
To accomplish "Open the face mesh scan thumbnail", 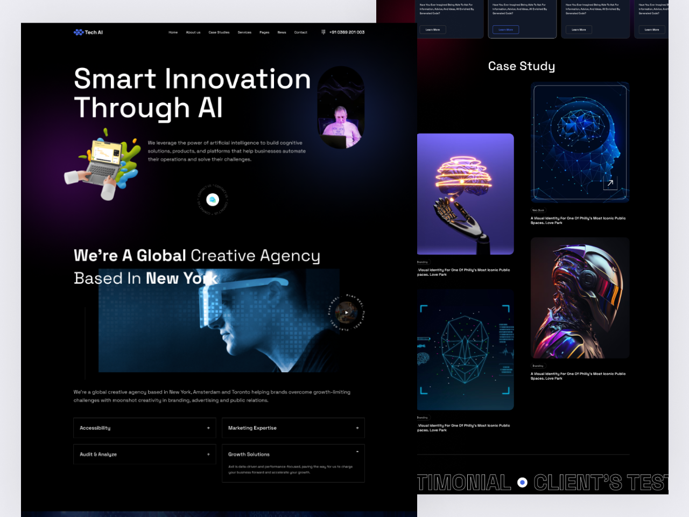I will point(465,350).
